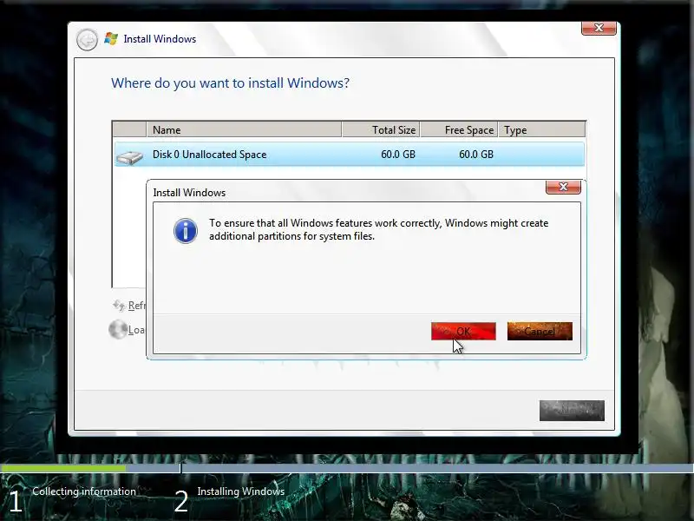Cancel the additional partitions dialog
694x521 pixels.
coord(540,332)
